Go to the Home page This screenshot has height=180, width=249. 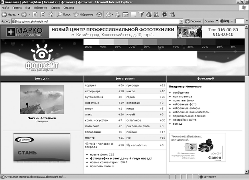click(51, 14)
